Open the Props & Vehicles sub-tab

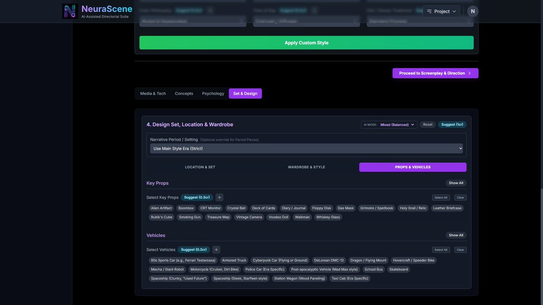[413, 167]
